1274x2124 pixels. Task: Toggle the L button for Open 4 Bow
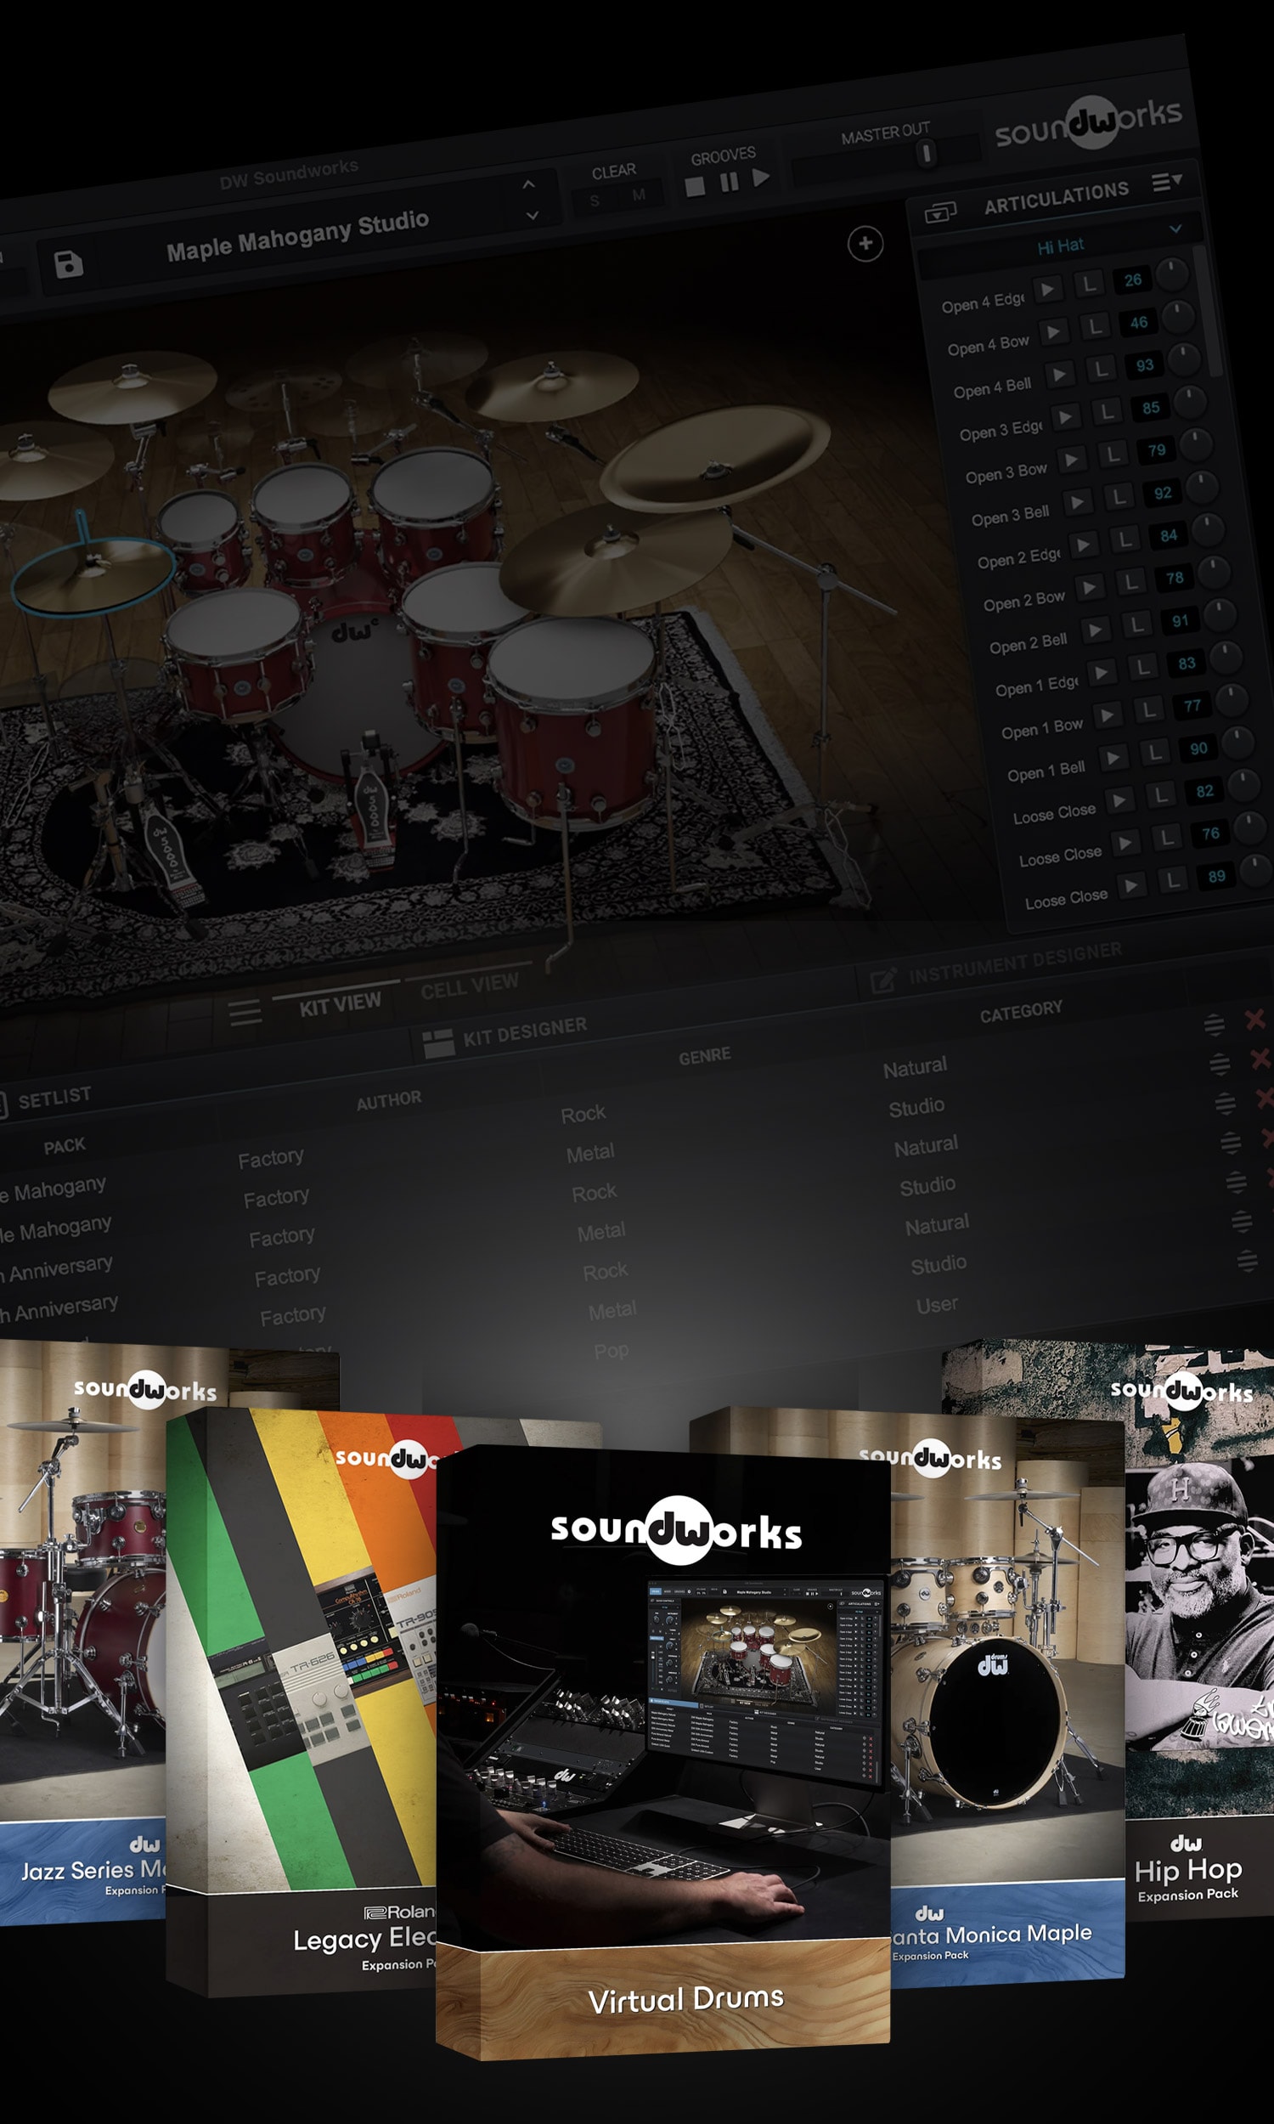[x=1095, y=327]
